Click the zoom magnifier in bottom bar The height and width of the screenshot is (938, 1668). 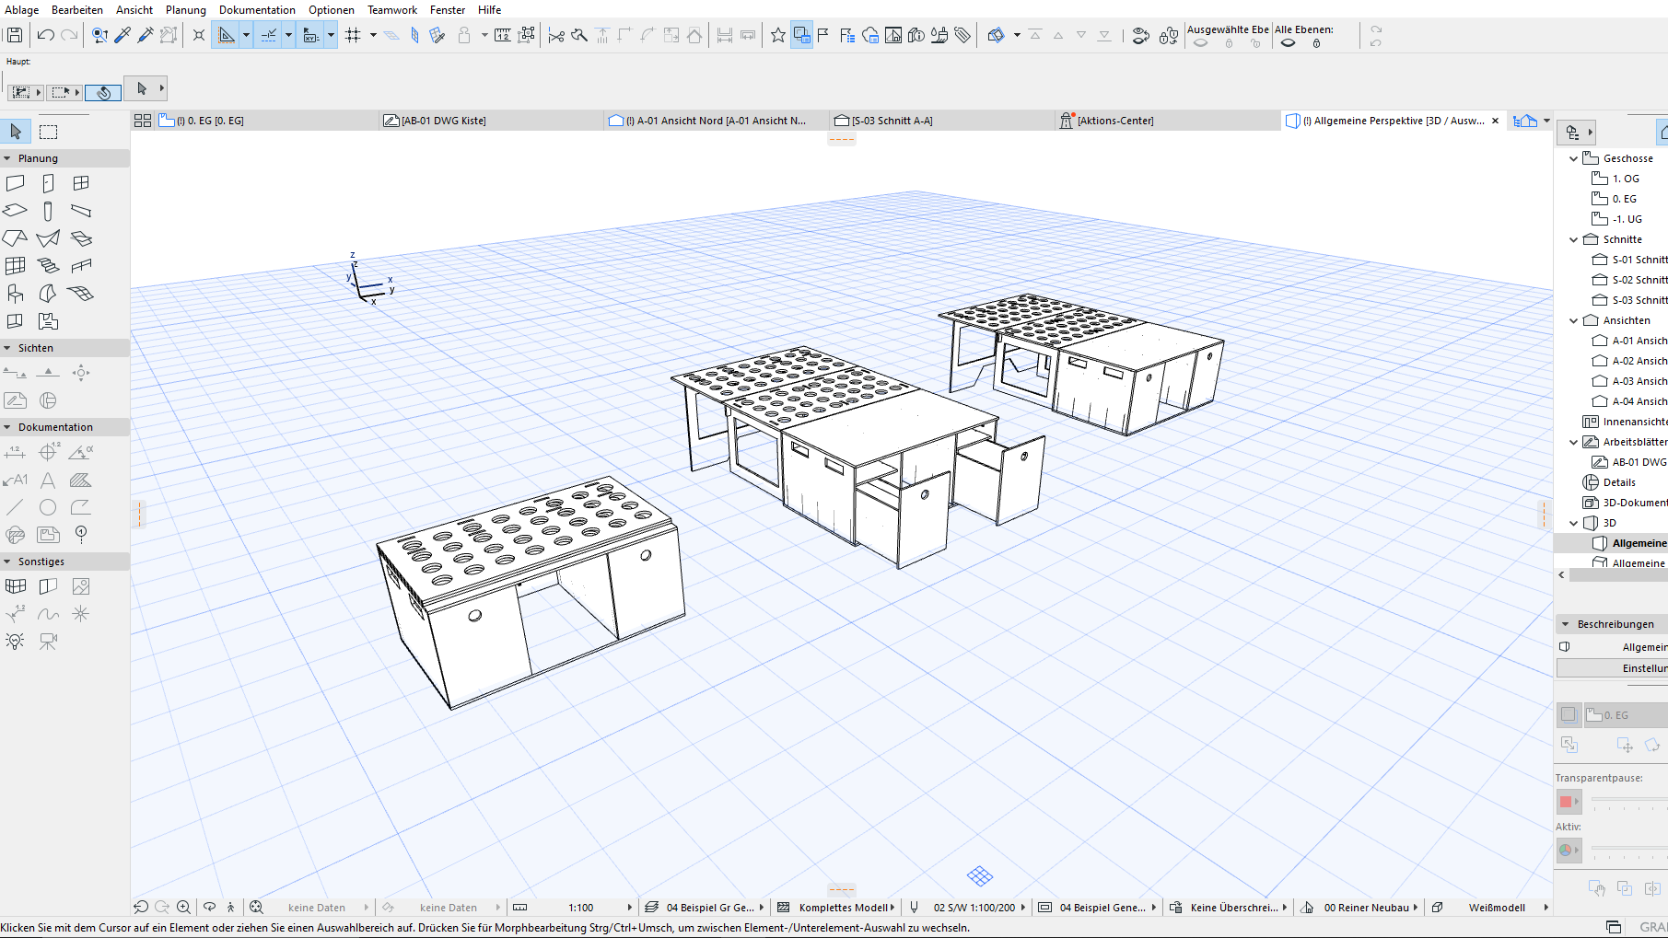[183, 907]
